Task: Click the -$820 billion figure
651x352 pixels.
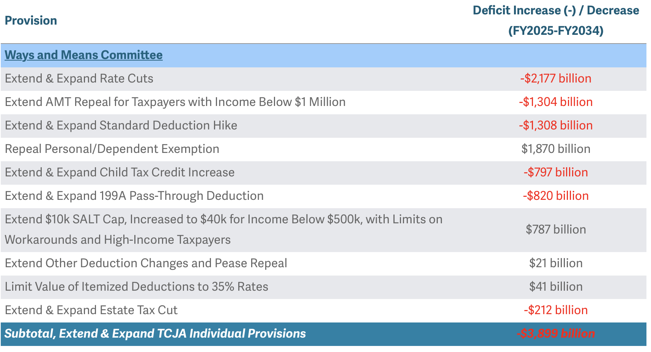Action: pyautogui.click(x=555, y=196)
